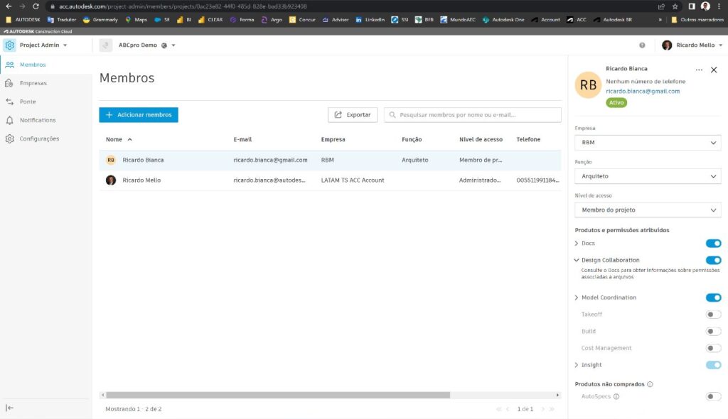Toggle the Docs product switch
This screenshot has width=728, height=419.
coord(713,244)
